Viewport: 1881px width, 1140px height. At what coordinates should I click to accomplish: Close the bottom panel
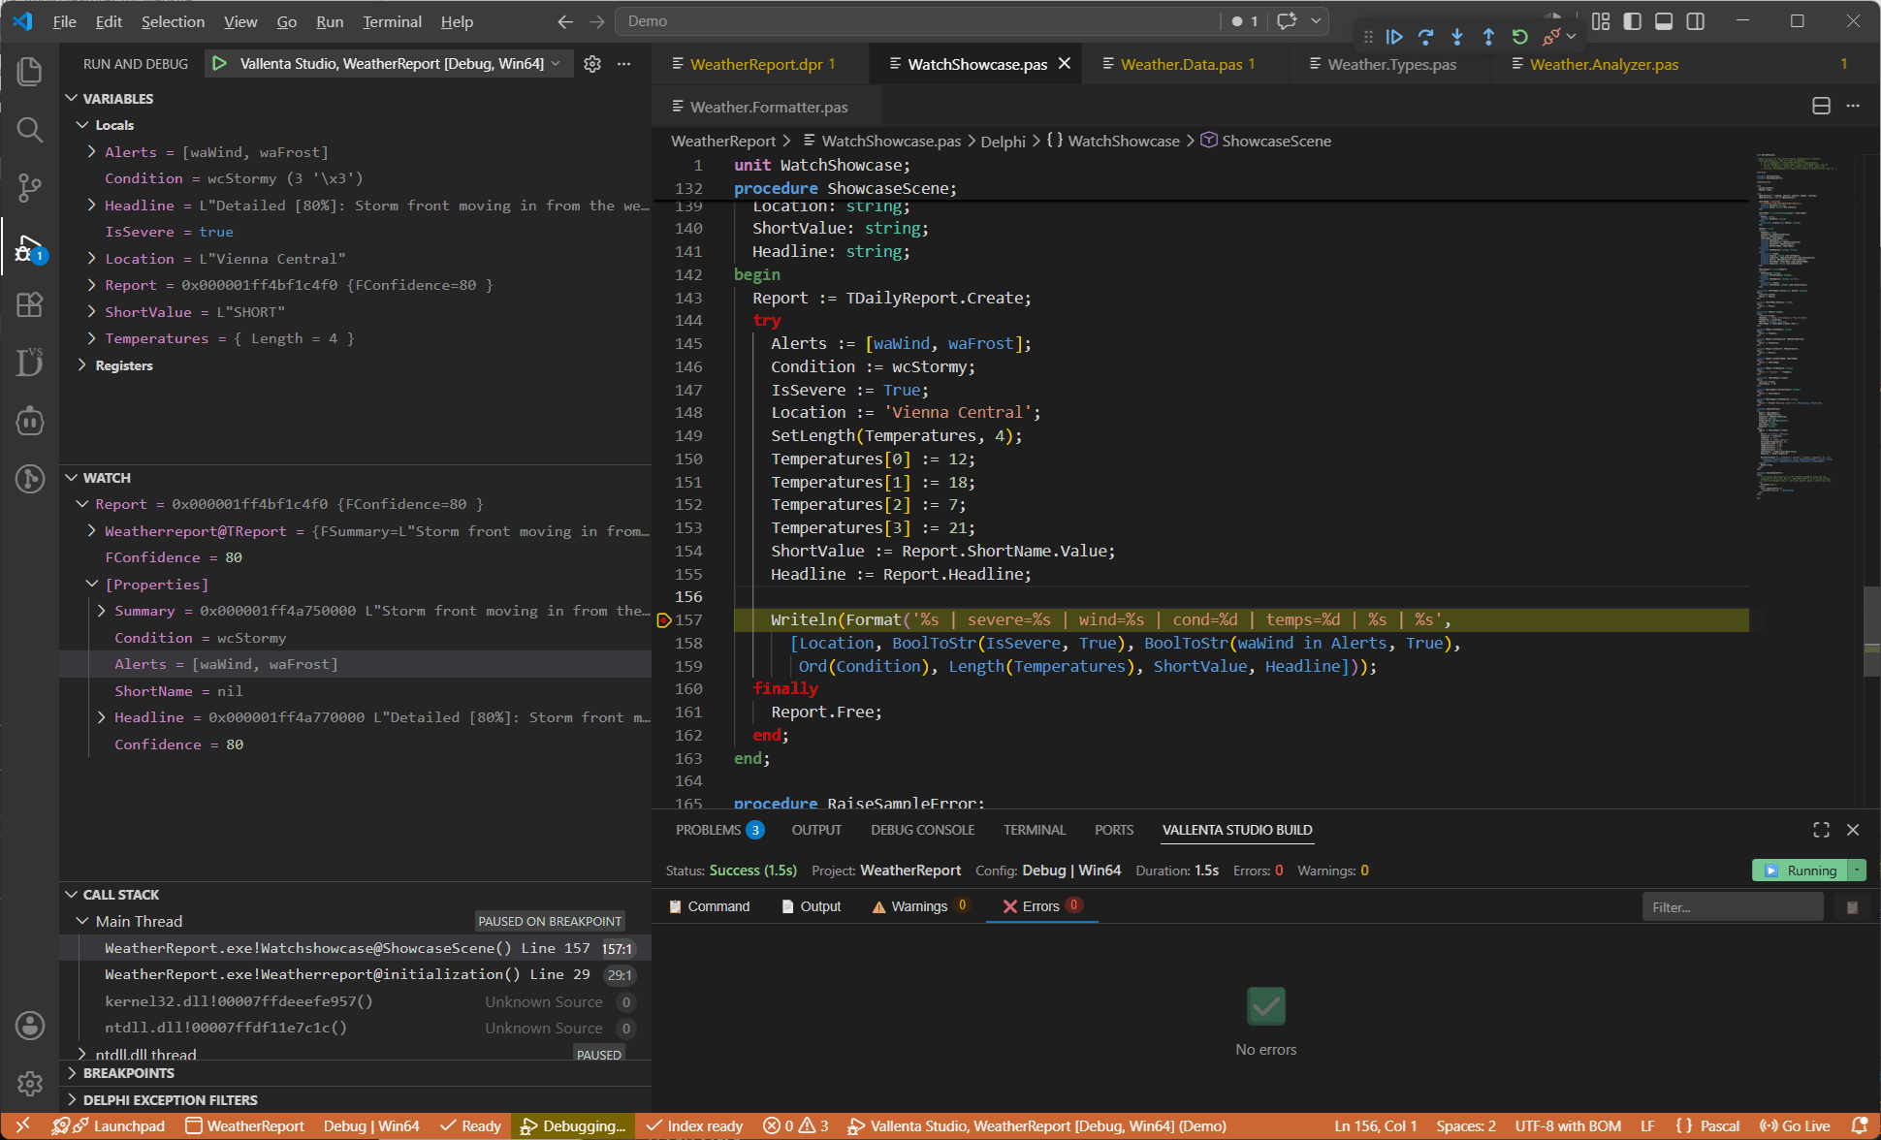point(1853,830)
